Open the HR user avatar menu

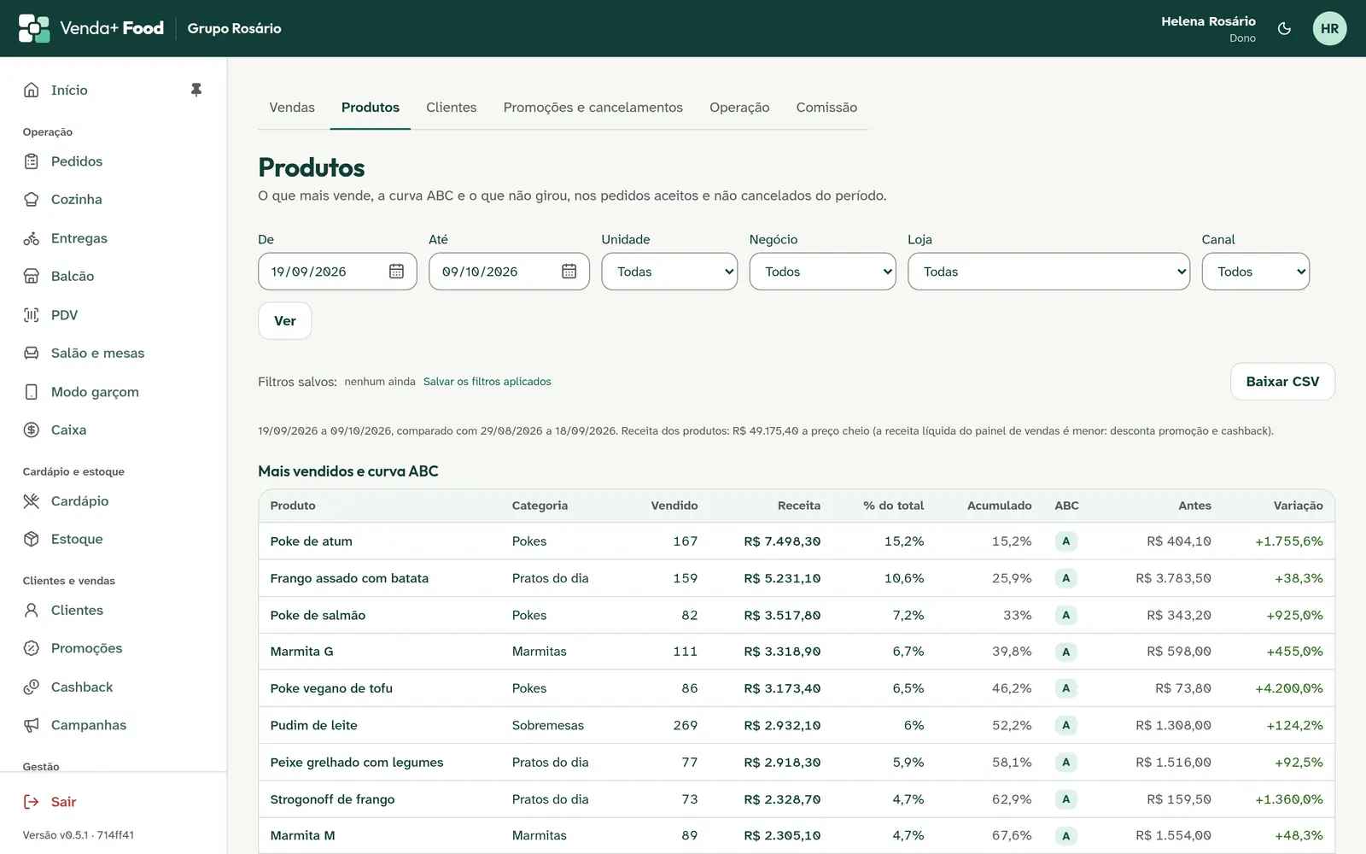(x=1329, y=28)
